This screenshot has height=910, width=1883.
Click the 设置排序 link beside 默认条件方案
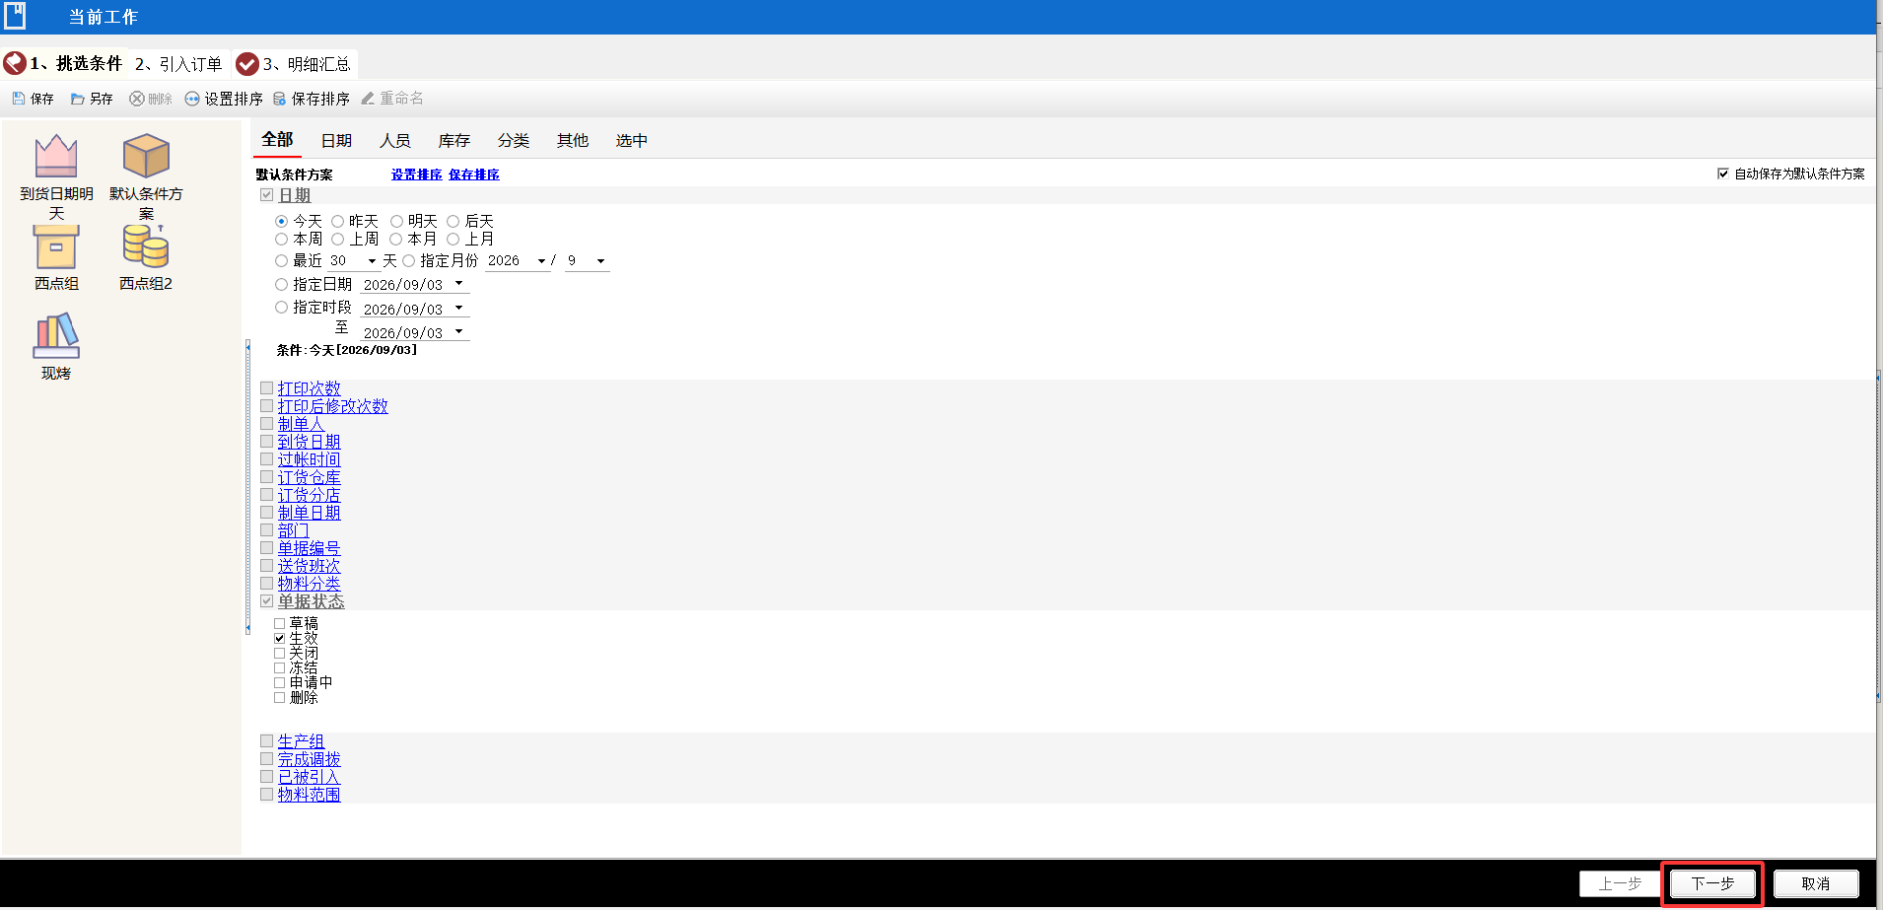(x=416, y=175)
